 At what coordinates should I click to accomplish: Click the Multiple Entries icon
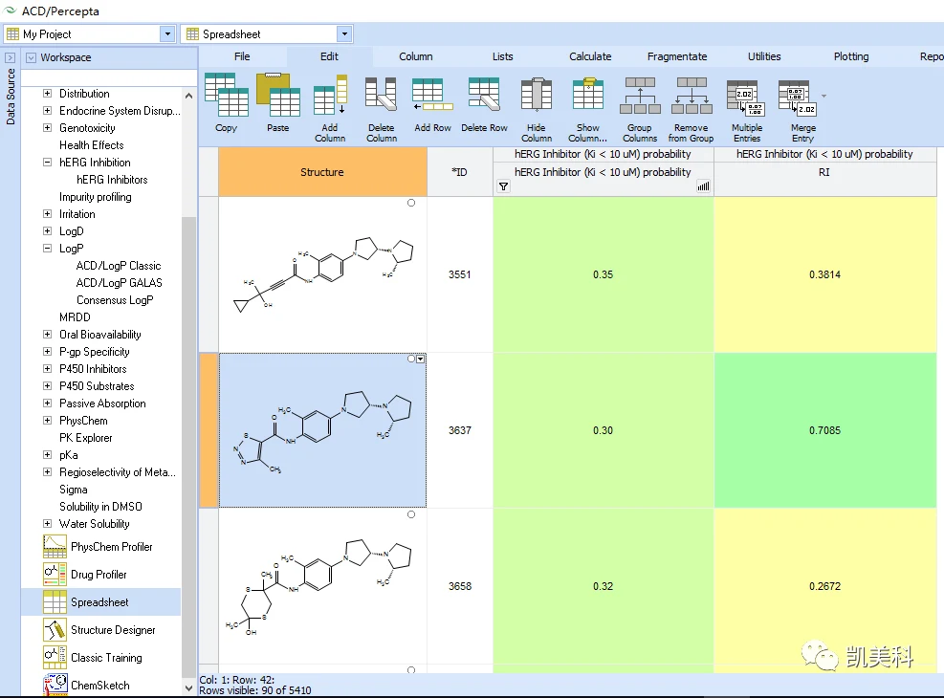tap(747, 98)
